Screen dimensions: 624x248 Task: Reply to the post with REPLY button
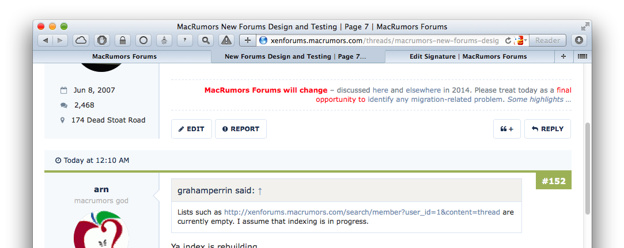coord(547,129)
